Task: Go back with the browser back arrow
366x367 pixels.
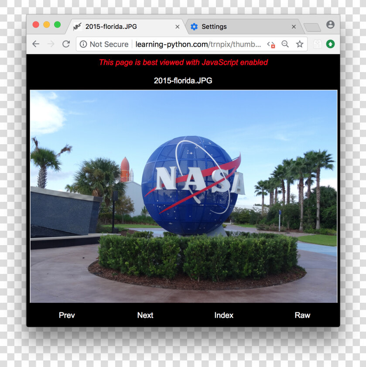Action: pyautogui.click(x=36, y=44)
